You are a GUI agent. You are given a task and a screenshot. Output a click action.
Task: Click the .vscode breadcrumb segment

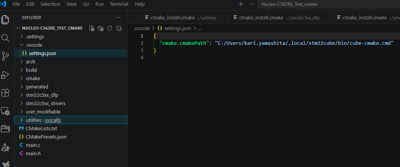[141, 28]
